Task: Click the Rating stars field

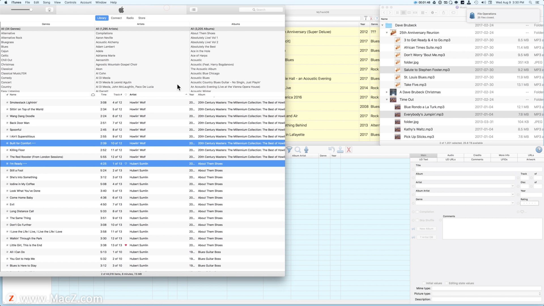Action: pyautogui.click(x=529, y=203)
